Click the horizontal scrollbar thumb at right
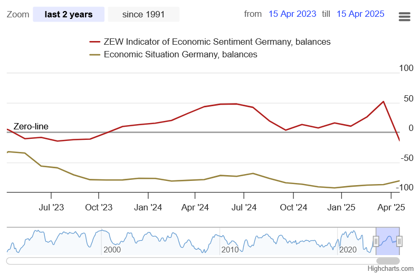Screen dimensions: 420x274 pyautogui.click(x=388, y=260)
